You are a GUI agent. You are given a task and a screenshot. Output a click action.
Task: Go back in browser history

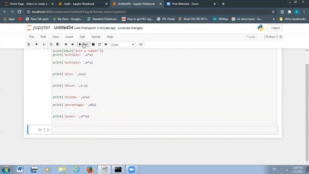coord(5,12)
